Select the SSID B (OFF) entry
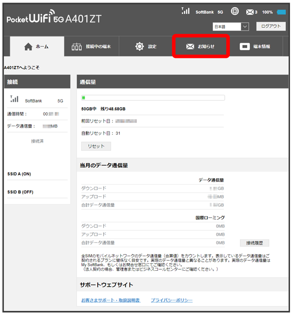This screenshot has width=292, height=314. click(20, 192)
